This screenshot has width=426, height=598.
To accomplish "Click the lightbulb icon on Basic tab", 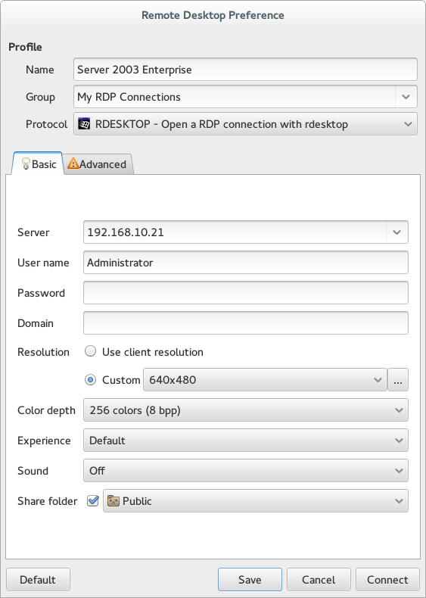I will coord(26,164).
